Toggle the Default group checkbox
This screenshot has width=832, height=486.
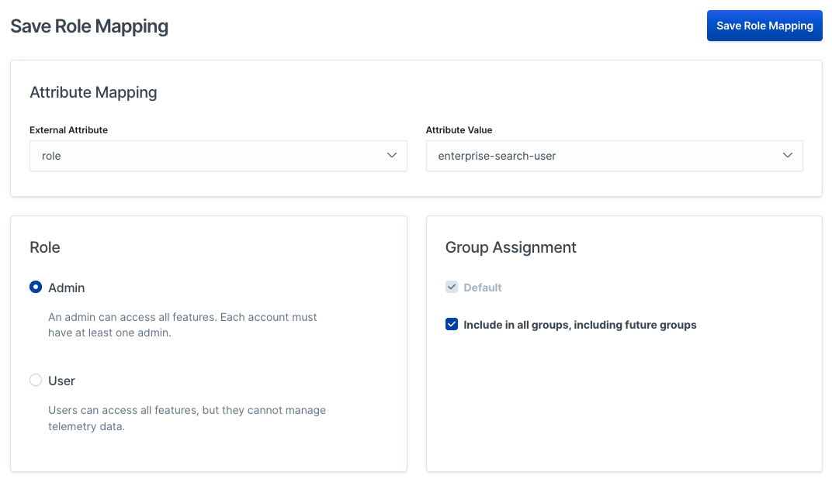click(452, 288)
